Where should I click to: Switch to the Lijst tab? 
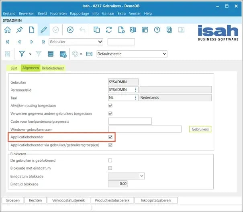14,68
